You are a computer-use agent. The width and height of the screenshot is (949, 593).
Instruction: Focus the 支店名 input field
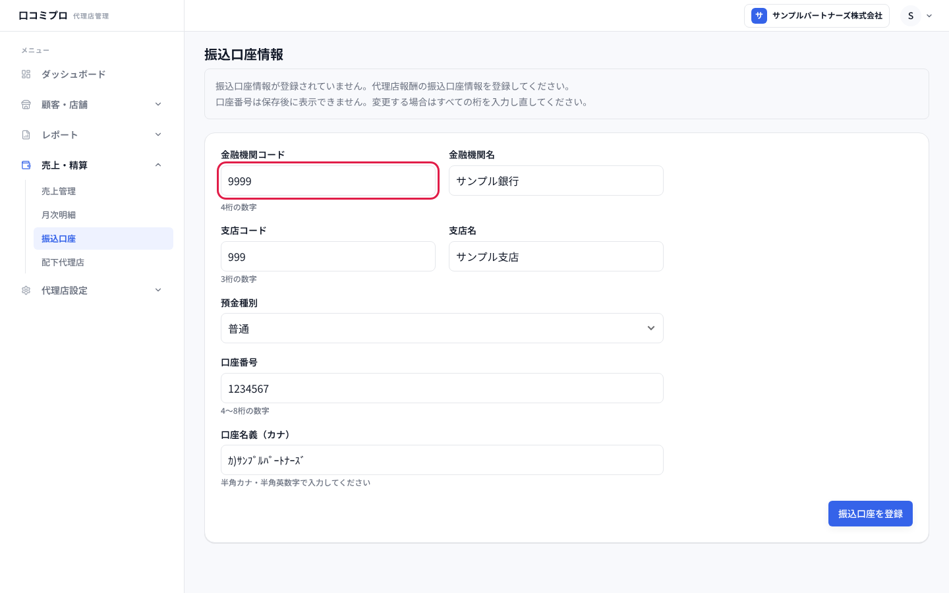click(x=556, y=256)
